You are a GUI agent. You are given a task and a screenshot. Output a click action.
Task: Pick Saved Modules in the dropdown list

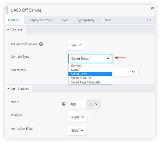point(90,78)
